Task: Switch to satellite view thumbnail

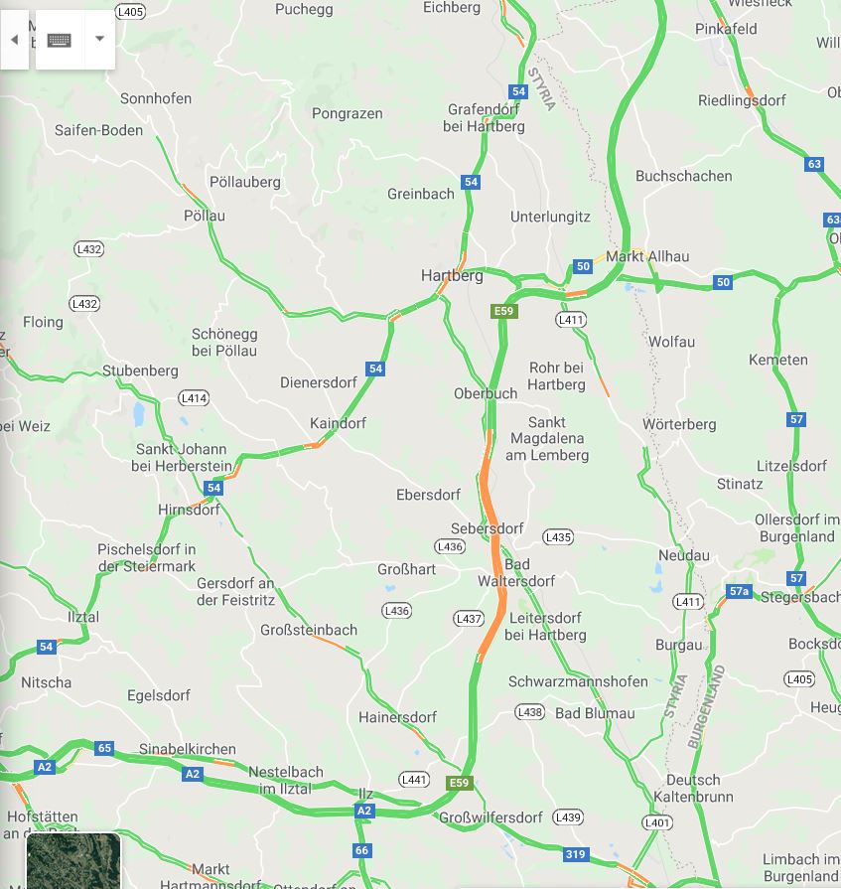Action: (x=73, y=860)
